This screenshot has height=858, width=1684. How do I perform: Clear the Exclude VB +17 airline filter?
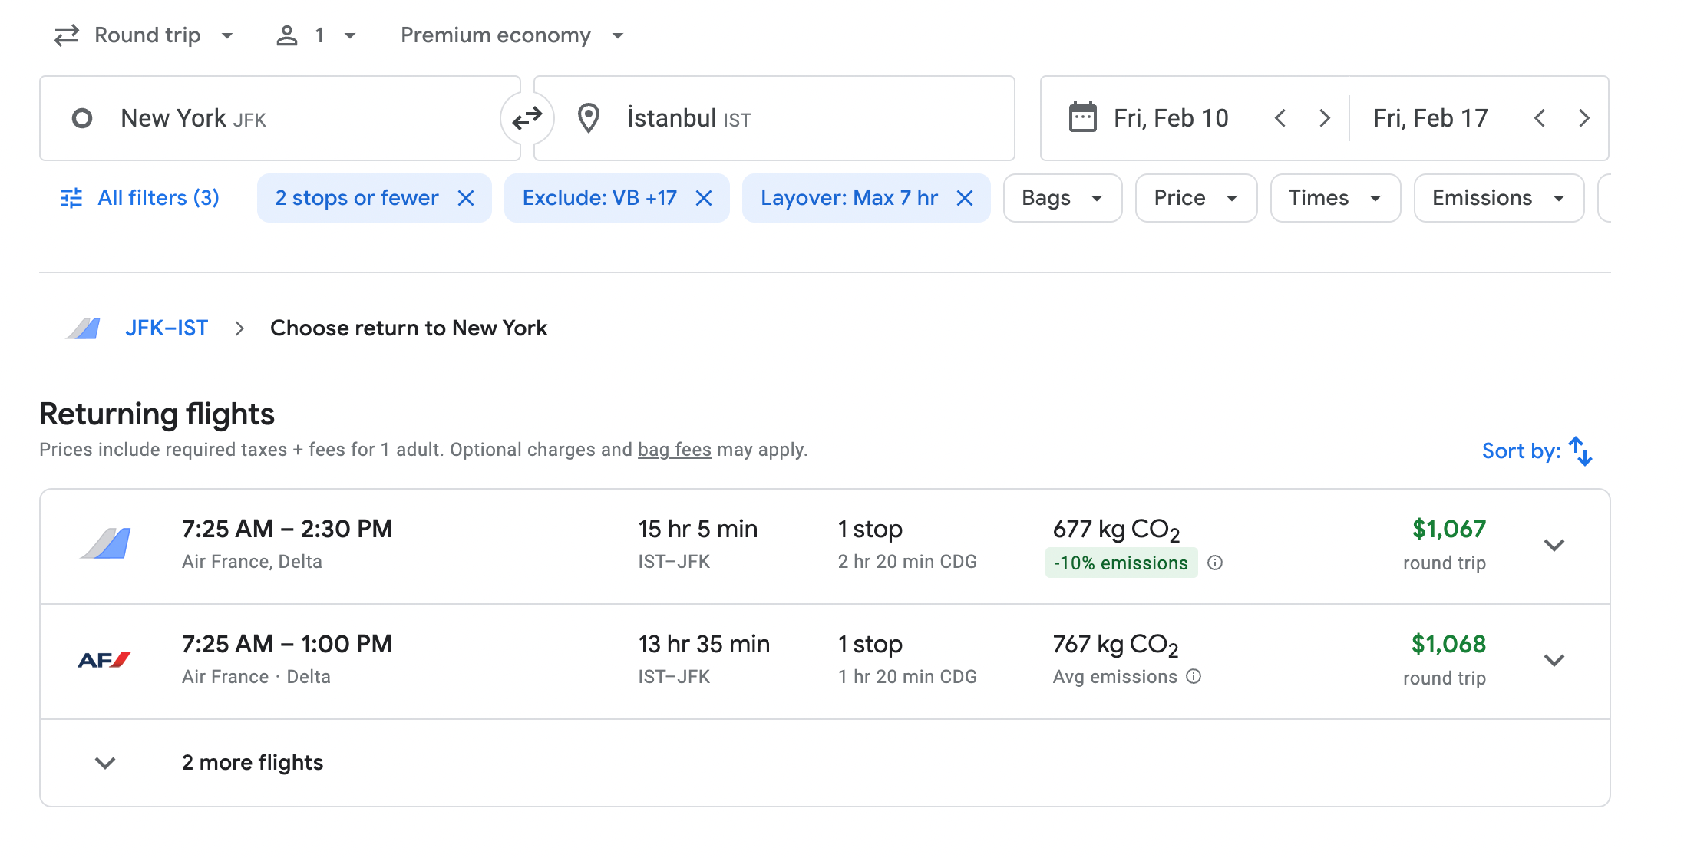coord(704,198)
